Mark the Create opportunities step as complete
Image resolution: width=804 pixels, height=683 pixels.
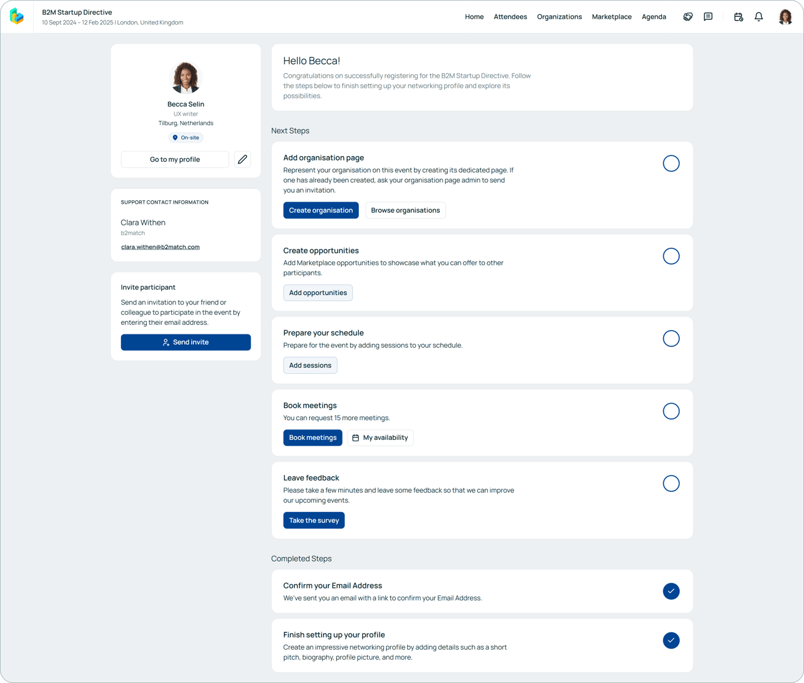click(x=671, y=256)
